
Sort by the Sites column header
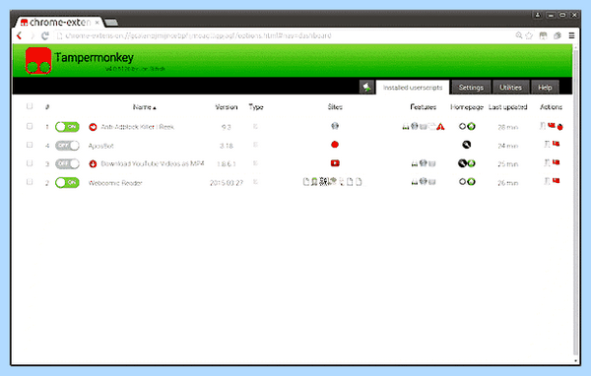tap(335, 107)
